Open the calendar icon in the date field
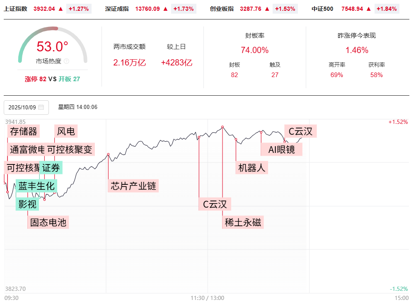 [41, 107]
